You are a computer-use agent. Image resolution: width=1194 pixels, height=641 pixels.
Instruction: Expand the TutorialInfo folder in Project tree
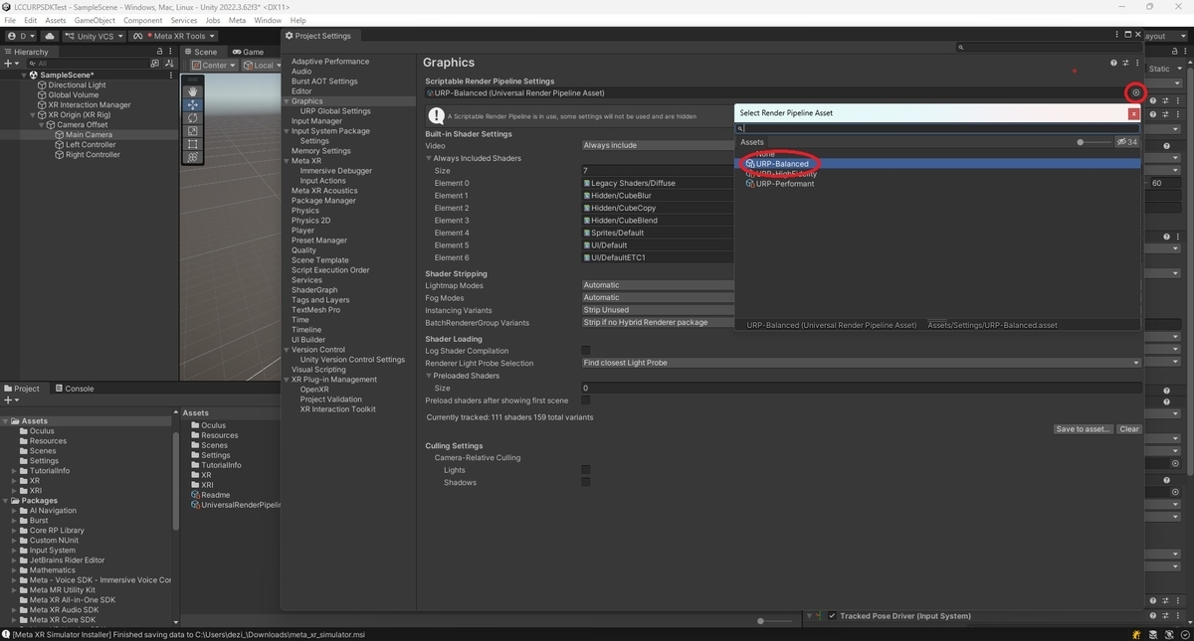[x=15, y=471]
